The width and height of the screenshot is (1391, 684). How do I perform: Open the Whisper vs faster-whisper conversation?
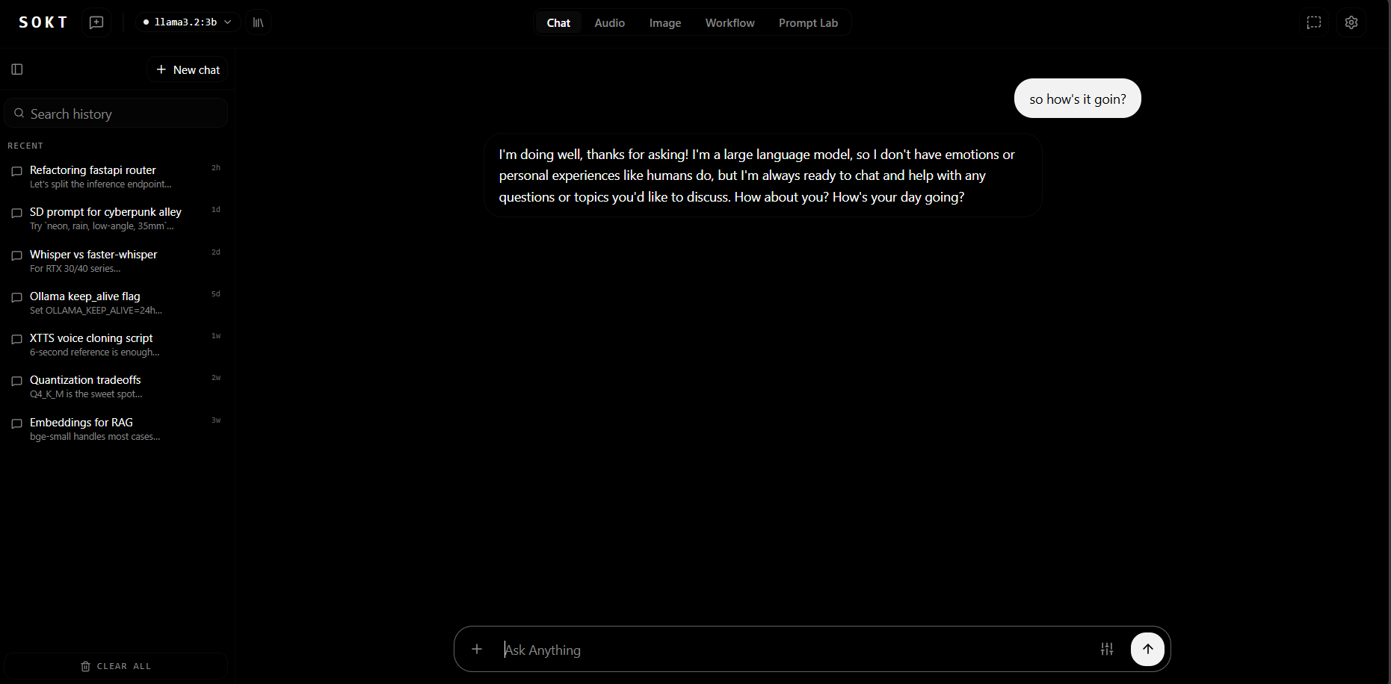tap(116, 261)
